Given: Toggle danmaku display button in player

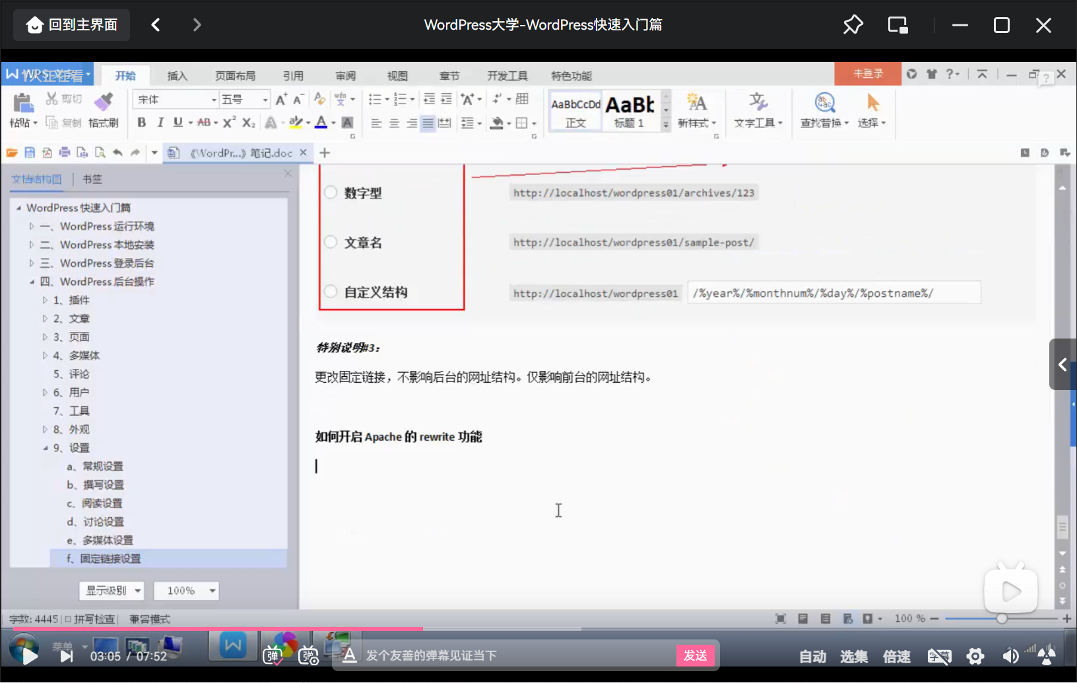Looking at the screenshot, I should point(273,655).
